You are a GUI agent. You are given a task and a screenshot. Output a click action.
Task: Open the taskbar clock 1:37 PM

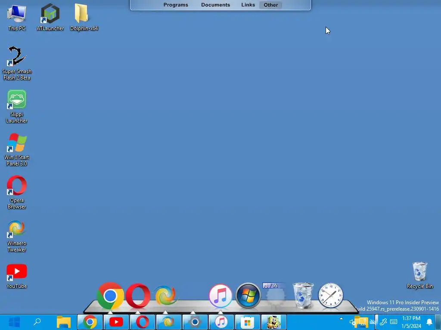click(x=411, y=322)
